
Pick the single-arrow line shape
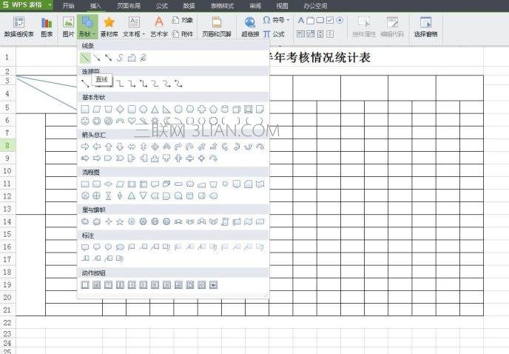pyautogui.click(x=97, y=58)
